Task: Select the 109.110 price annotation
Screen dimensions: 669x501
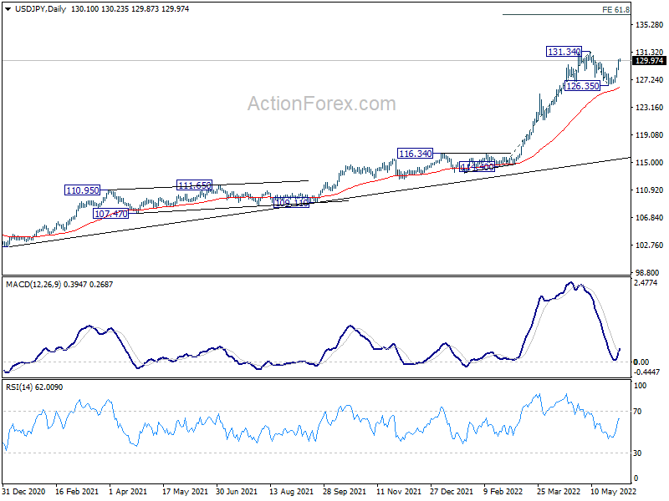Action: tap(291, 203)
